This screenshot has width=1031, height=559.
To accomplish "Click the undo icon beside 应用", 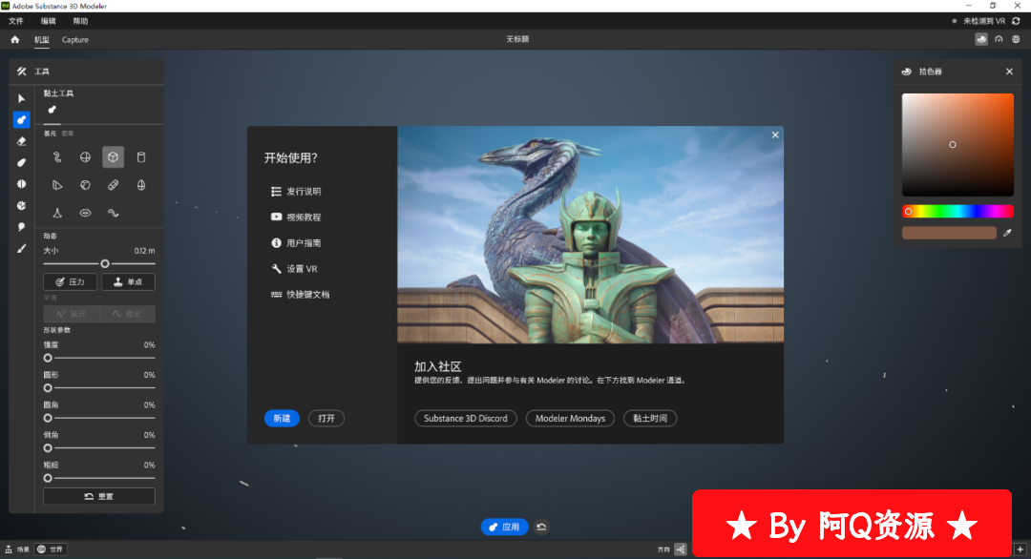I will click(541, 527).
